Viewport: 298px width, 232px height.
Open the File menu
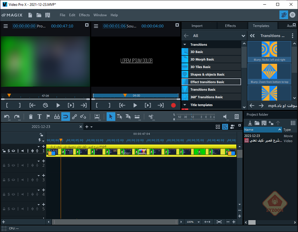[x=62, y=15]
